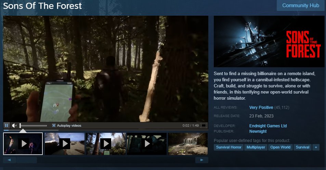
Task: Select the first trailer thumbnail with torch
Action: coord(23,144)
